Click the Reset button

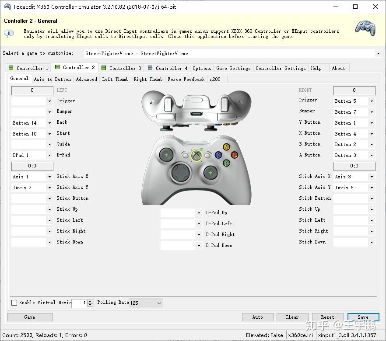coord(328,317)
